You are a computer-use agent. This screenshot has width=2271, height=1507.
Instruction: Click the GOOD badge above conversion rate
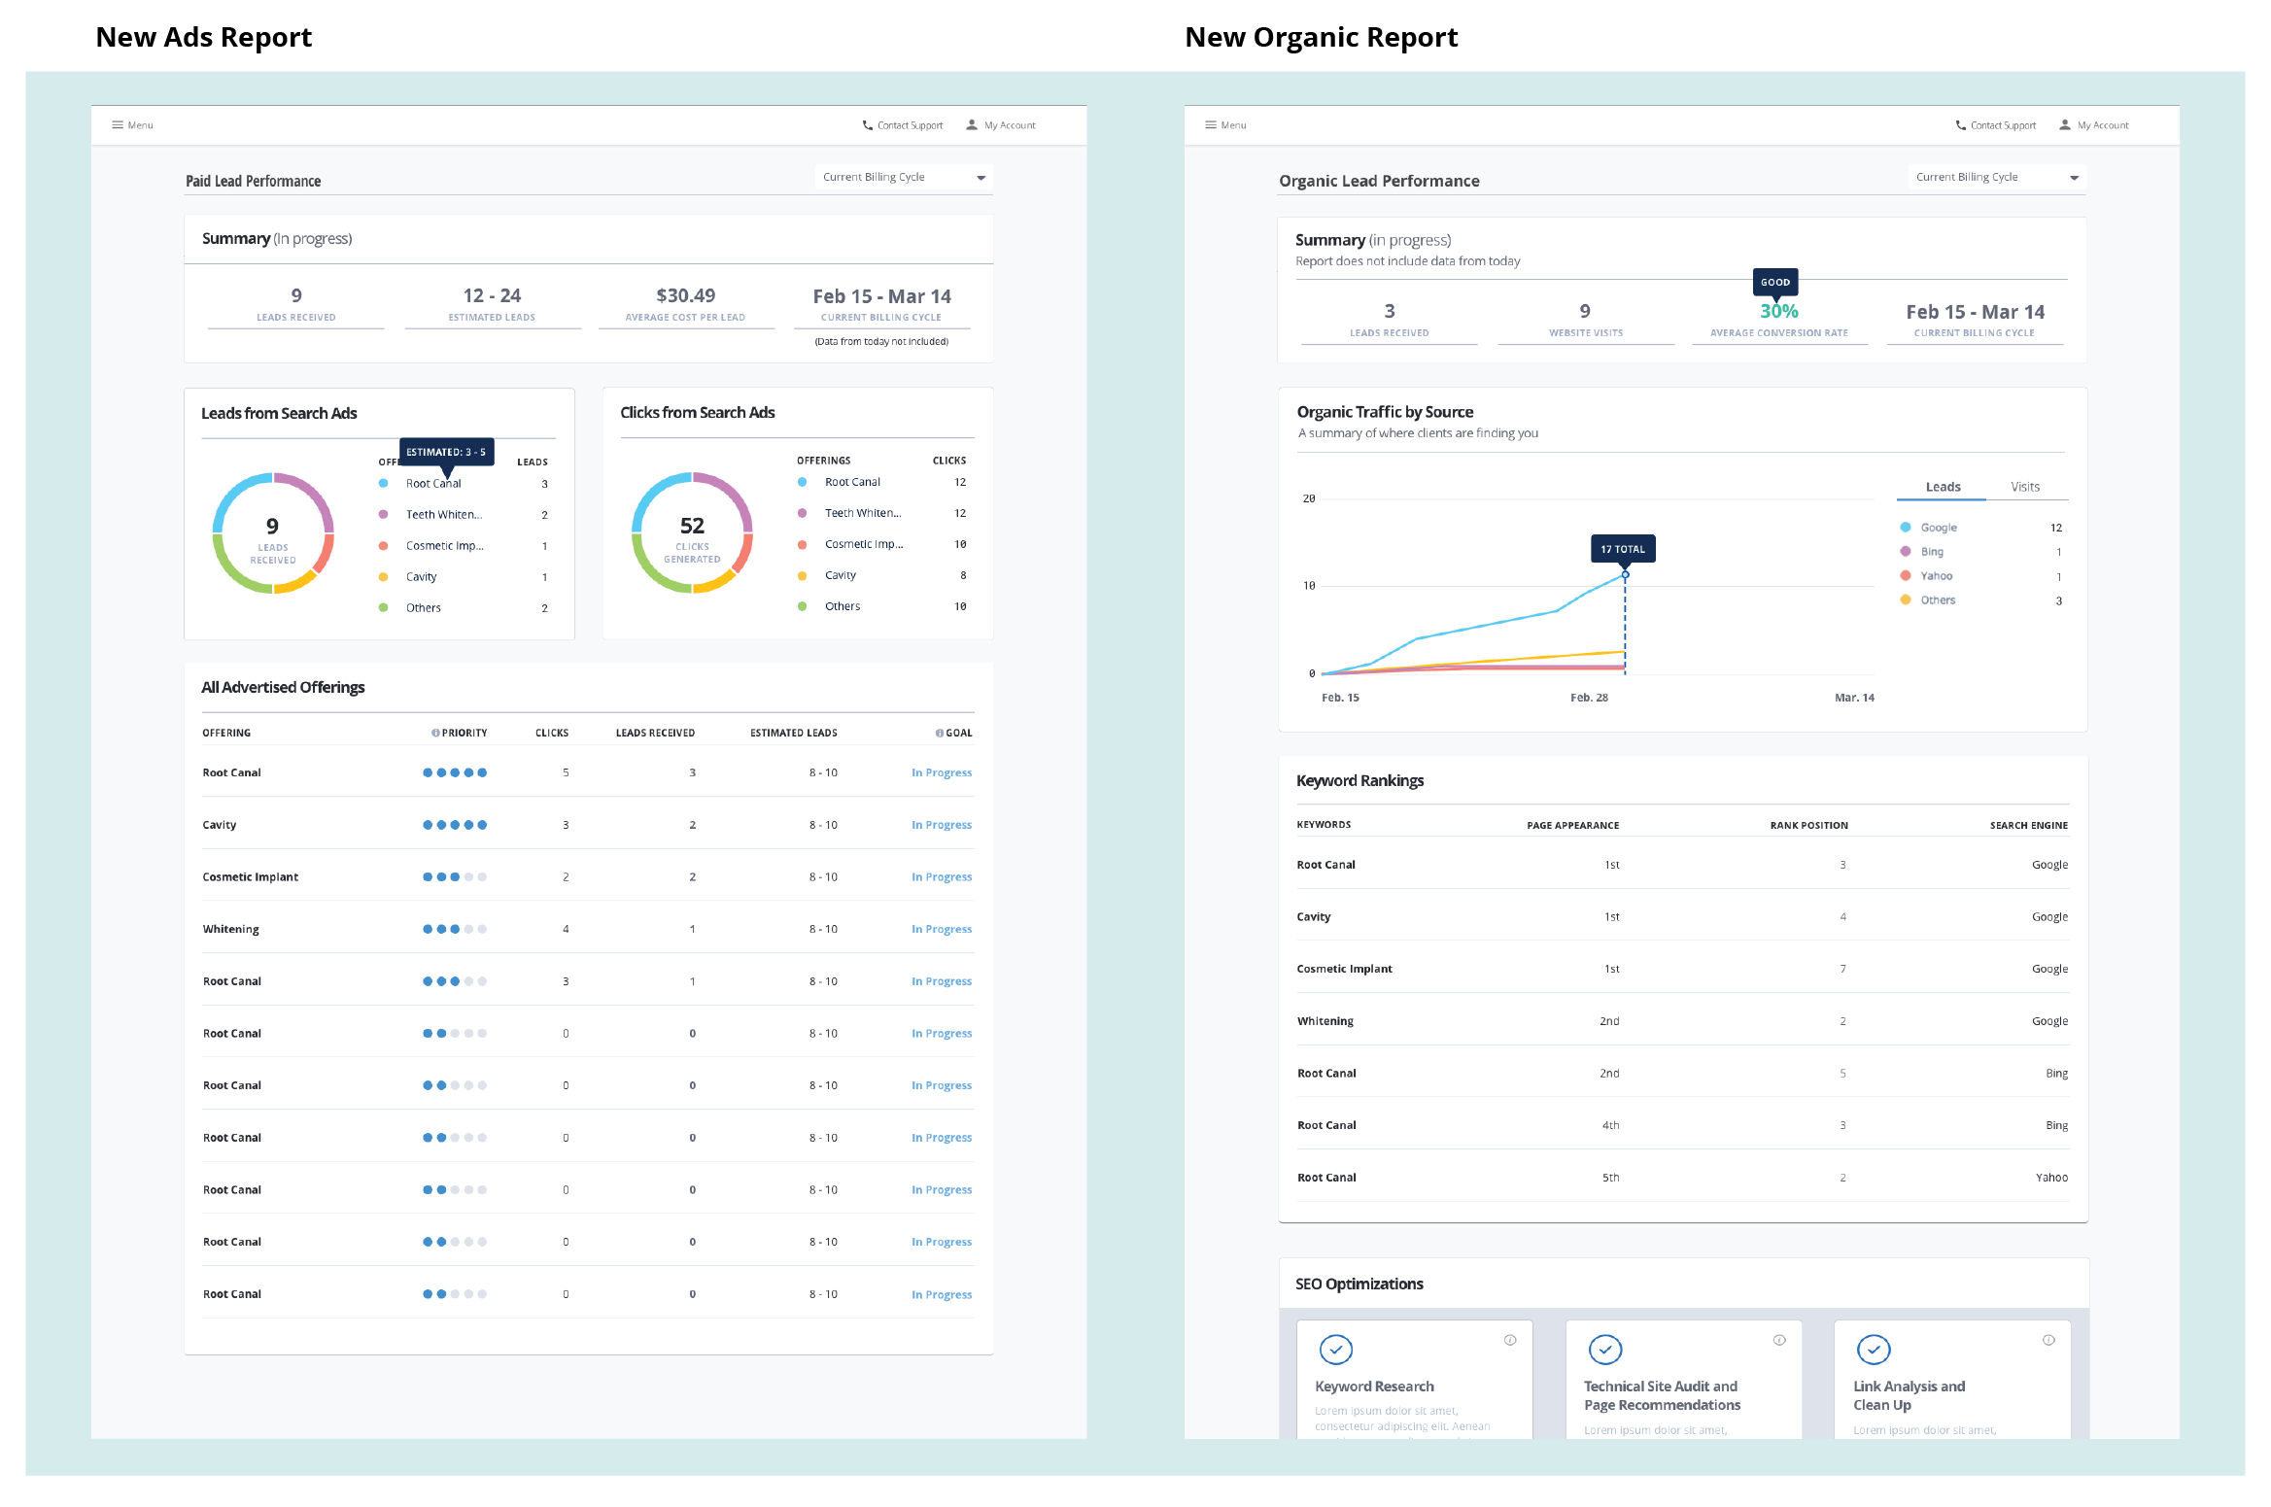pyautogui.click(x=1775, y=283)
